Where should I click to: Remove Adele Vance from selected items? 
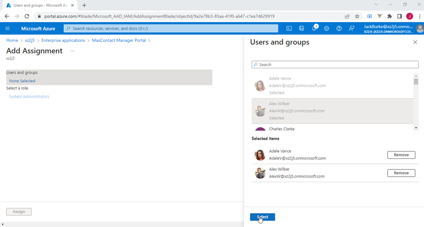point(401,155)
